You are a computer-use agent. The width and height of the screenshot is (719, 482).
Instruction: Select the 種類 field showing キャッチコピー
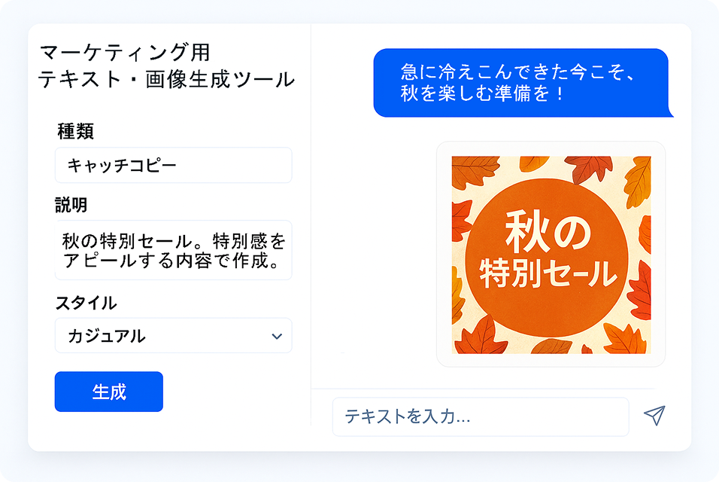(x=173, y=165)
